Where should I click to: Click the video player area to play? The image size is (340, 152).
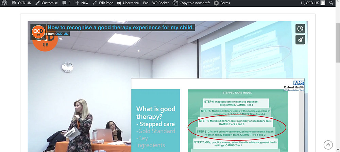pos(168,87)
